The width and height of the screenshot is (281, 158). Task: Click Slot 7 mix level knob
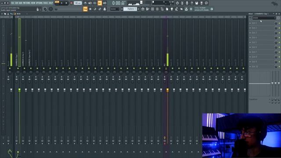[x=276, y=52]
